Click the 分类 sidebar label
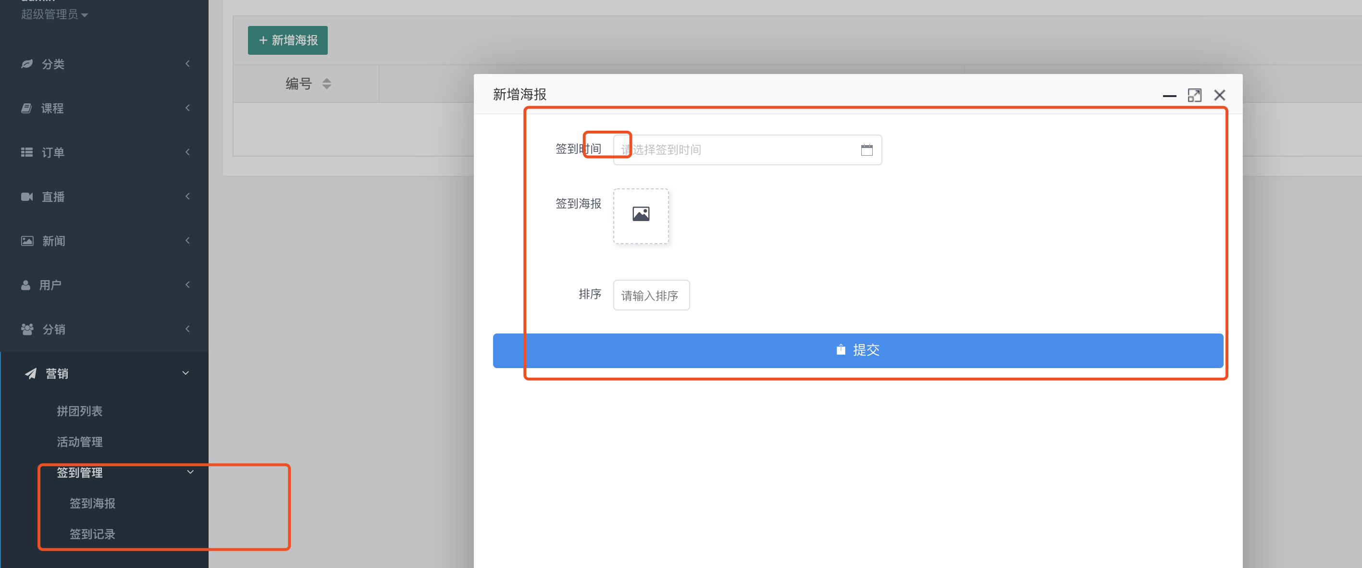 (53, 64)
